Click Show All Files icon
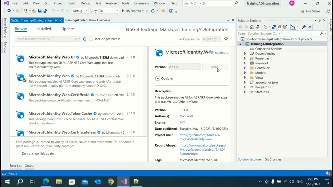The image size is (333, 187). [285, 27]
